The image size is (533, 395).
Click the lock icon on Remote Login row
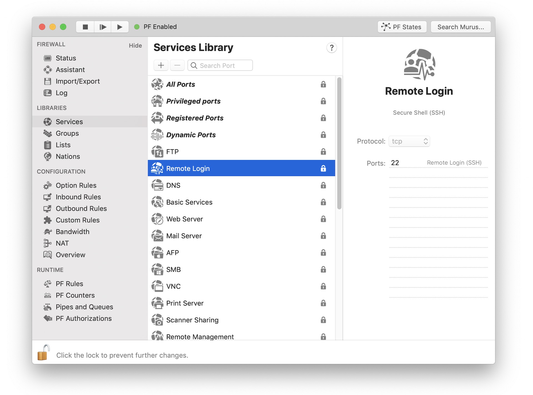pos(323,168)
